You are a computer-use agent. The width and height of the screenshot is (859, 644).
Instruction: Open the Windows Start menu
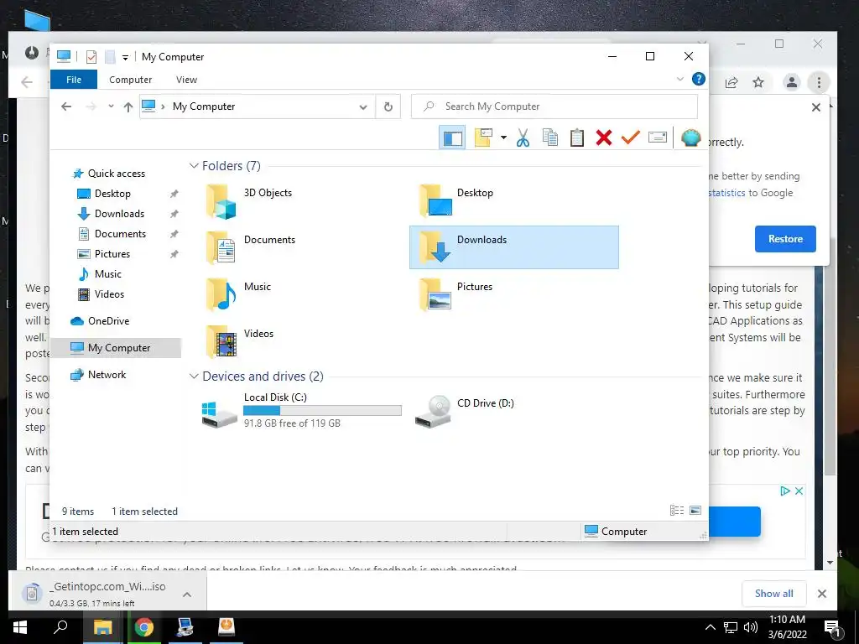[x=20, y=627]
